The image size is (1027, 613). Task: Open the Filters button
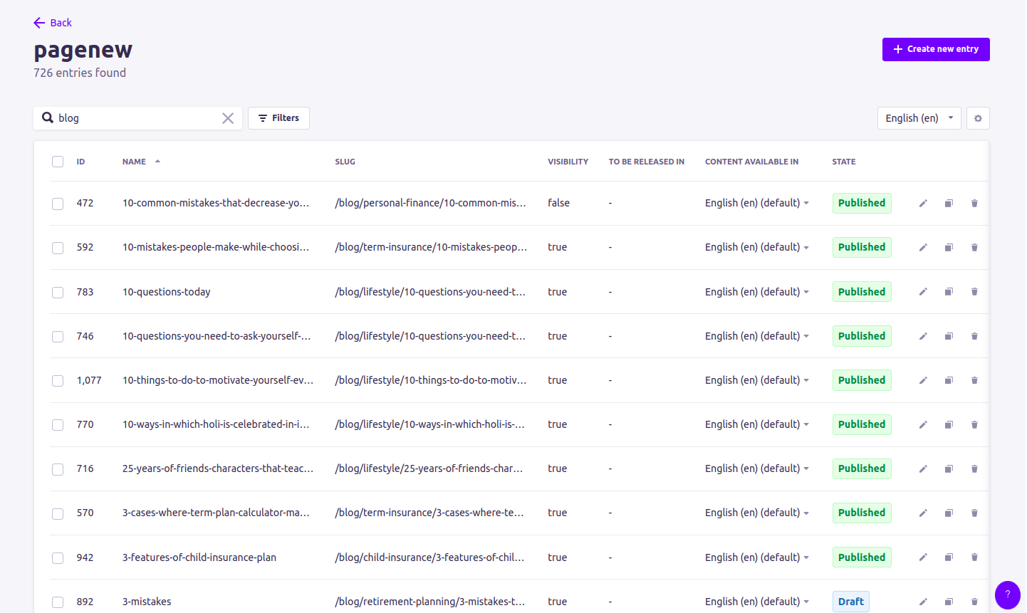tap(278, 118)
